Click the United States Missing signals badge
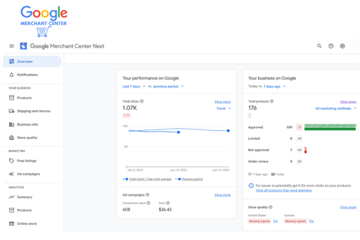Image resolution: width=360 pixels, height=240 pixels. (x=259, y=221)
